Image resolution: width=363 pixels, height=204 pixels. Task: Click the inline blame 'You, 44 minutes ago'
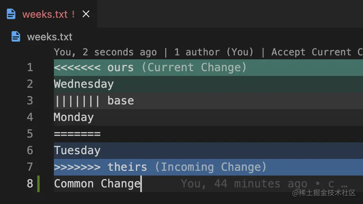(244, 184)
